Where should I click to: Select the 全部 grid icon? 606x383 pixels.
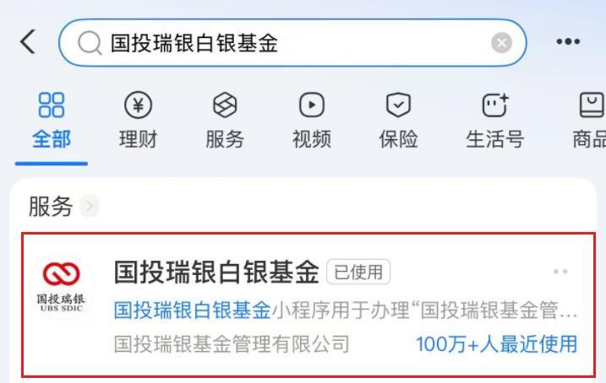[52, 105]
